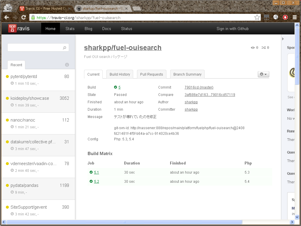Click the green check icon for job 5.1
The height and width of the screenshot is (226, 301).
[x=91, y=172]
